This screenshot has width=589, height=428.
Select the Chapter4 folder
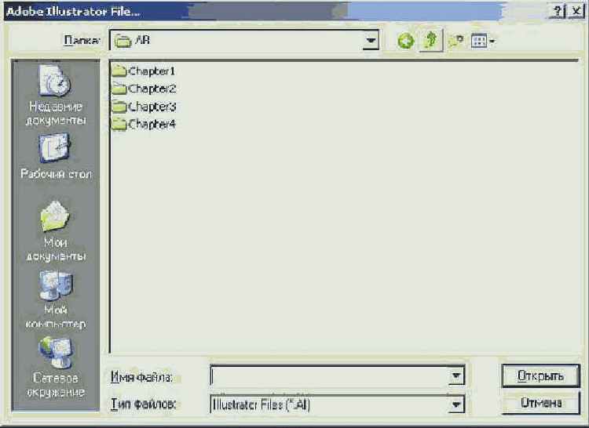pos(144,124)
